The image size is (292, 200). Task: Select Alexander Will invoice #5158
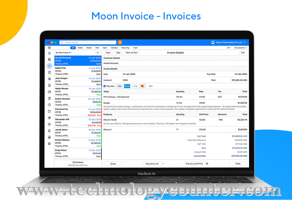point(78,122)
